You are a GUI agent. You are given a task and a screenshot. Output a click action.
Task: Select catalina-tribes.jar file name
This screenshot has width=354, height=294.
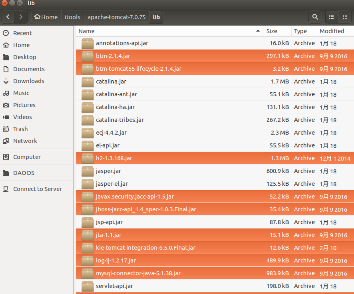[x=120, y=120]
